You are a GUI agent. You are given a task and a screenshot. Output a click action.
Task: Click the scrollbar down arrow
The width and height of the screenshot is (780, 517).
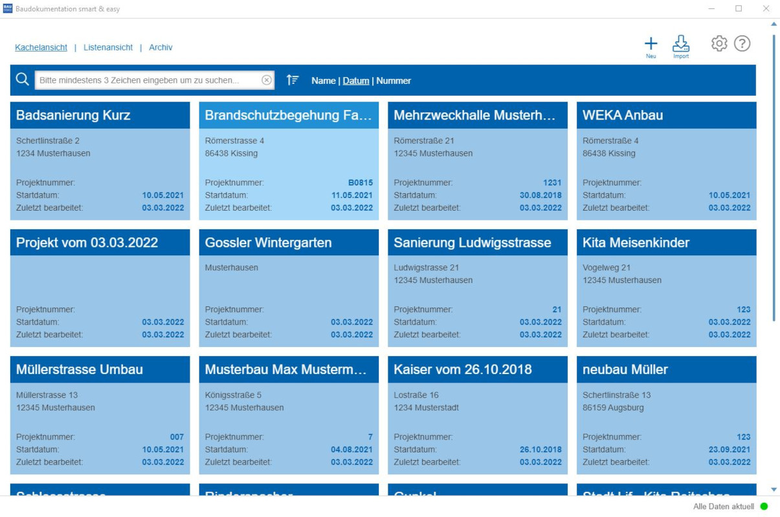[774, 490]
